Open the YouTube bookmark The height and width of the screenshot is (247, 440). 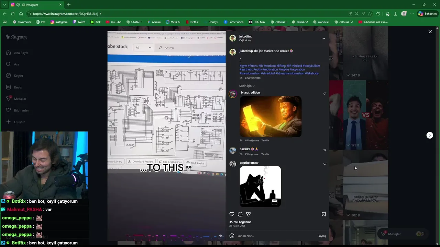point(113,22)
